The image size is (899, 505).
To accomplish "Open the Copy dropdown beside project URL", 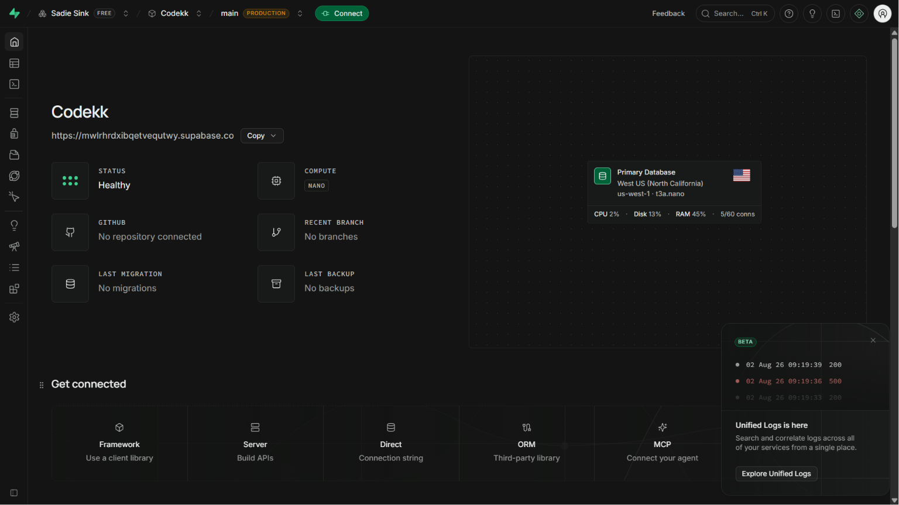I will (262, 136).
